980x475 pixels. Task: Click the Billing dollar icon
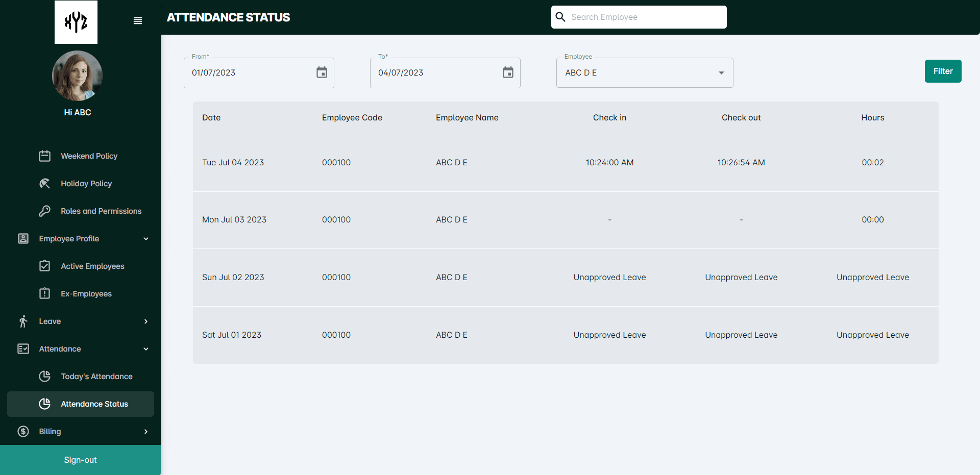tap(23, 432)
